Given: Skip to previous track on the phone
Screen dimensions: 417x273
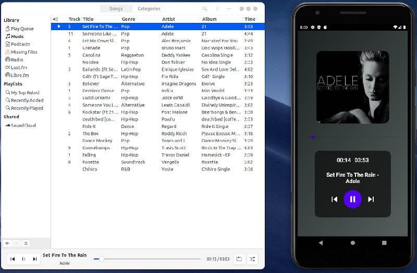Looking at the screenshot, I should click(334, 199).
